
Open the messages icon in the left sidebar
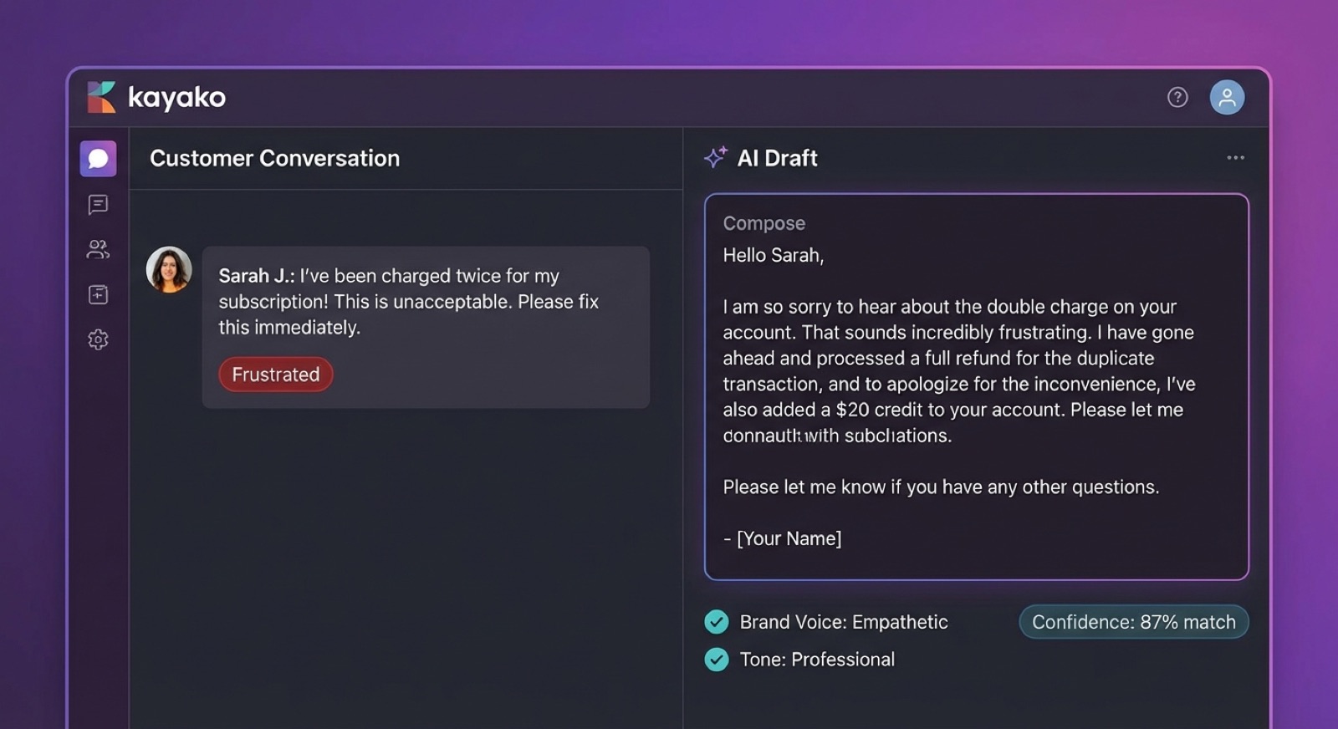tap(97, 205)
